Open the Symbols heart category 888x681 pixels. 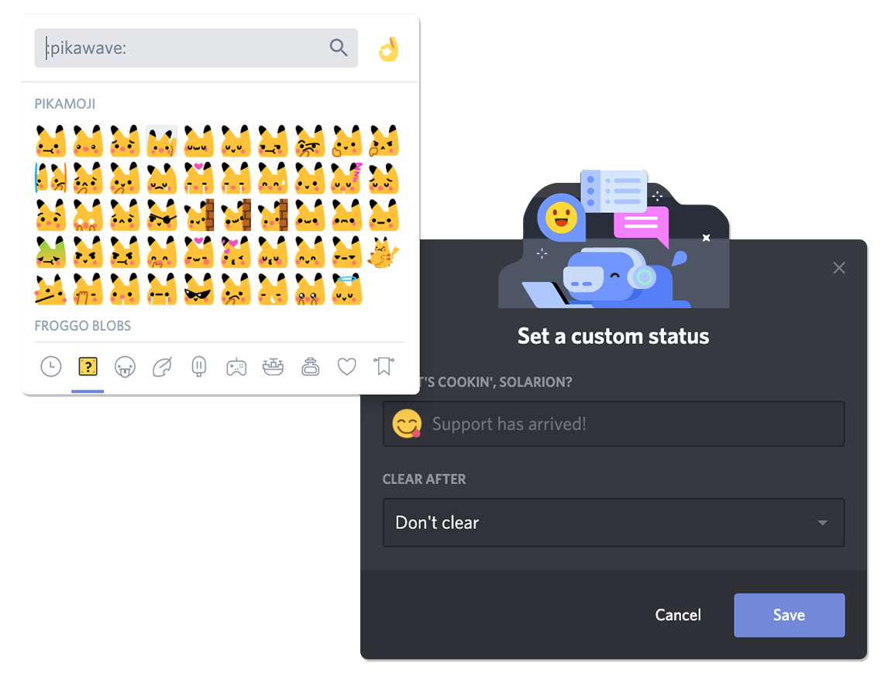346,366
